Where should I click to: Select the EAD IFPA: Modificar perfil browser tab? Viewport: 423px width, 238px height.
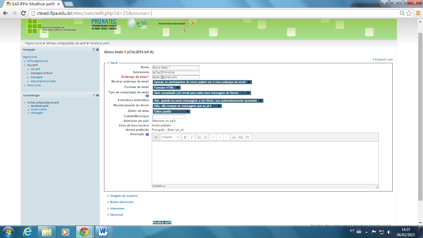click(x=33, y=4)
